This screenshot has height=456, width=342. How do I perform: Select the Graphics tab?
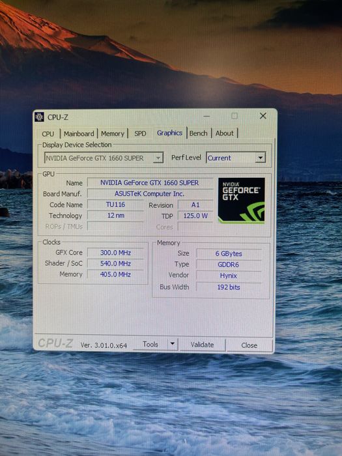coord(169,133)
